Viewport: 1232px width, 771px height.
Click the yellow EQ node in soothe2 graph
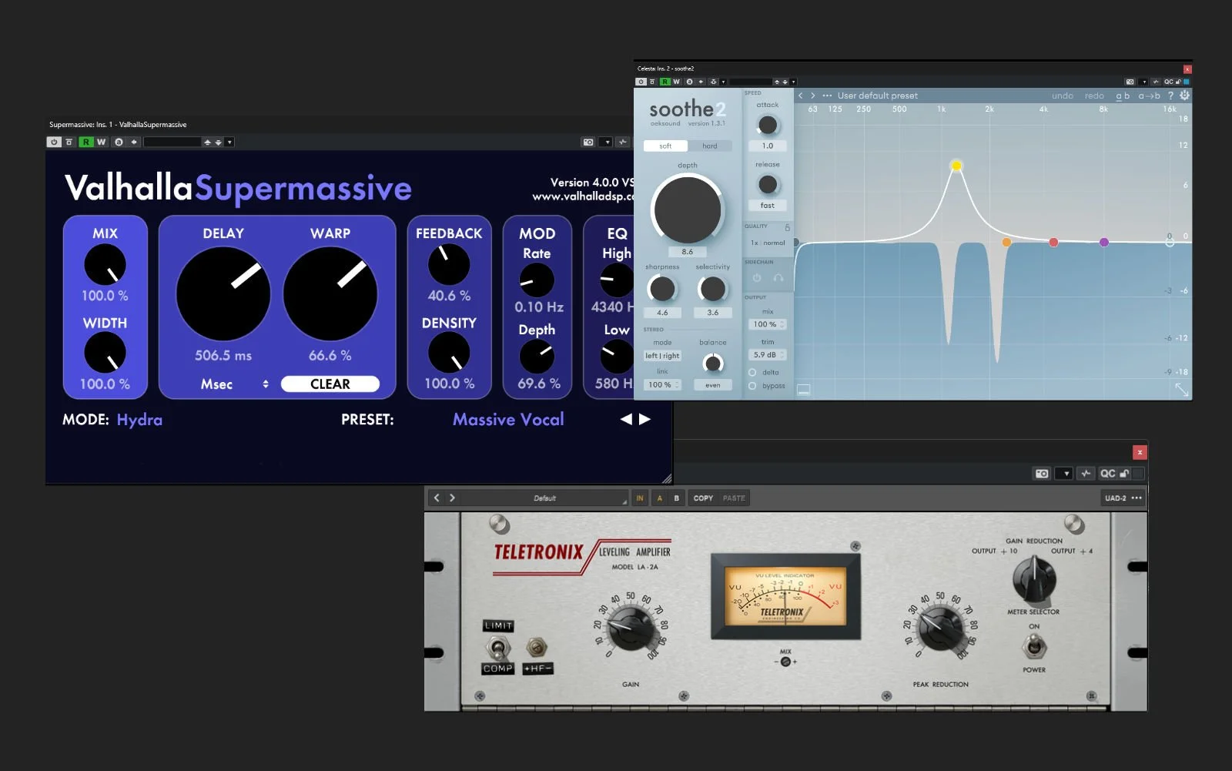pyautogui.click(x=956, y=165)
